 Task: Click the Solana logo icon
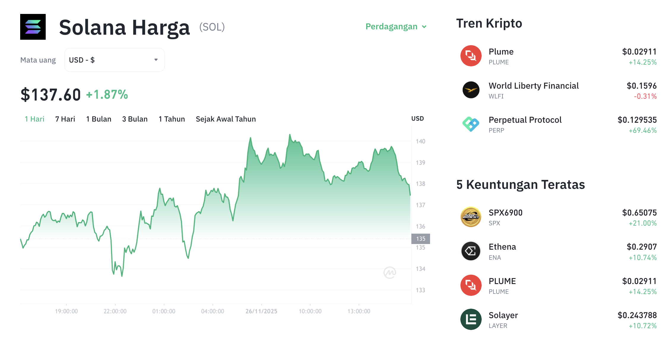33,27
